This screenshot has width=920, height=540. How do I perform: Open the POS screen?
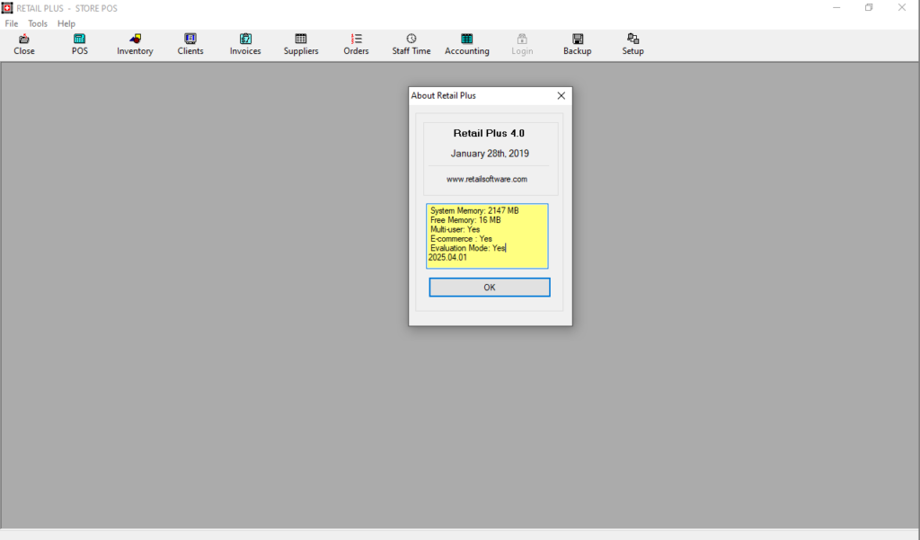point(80,45)
